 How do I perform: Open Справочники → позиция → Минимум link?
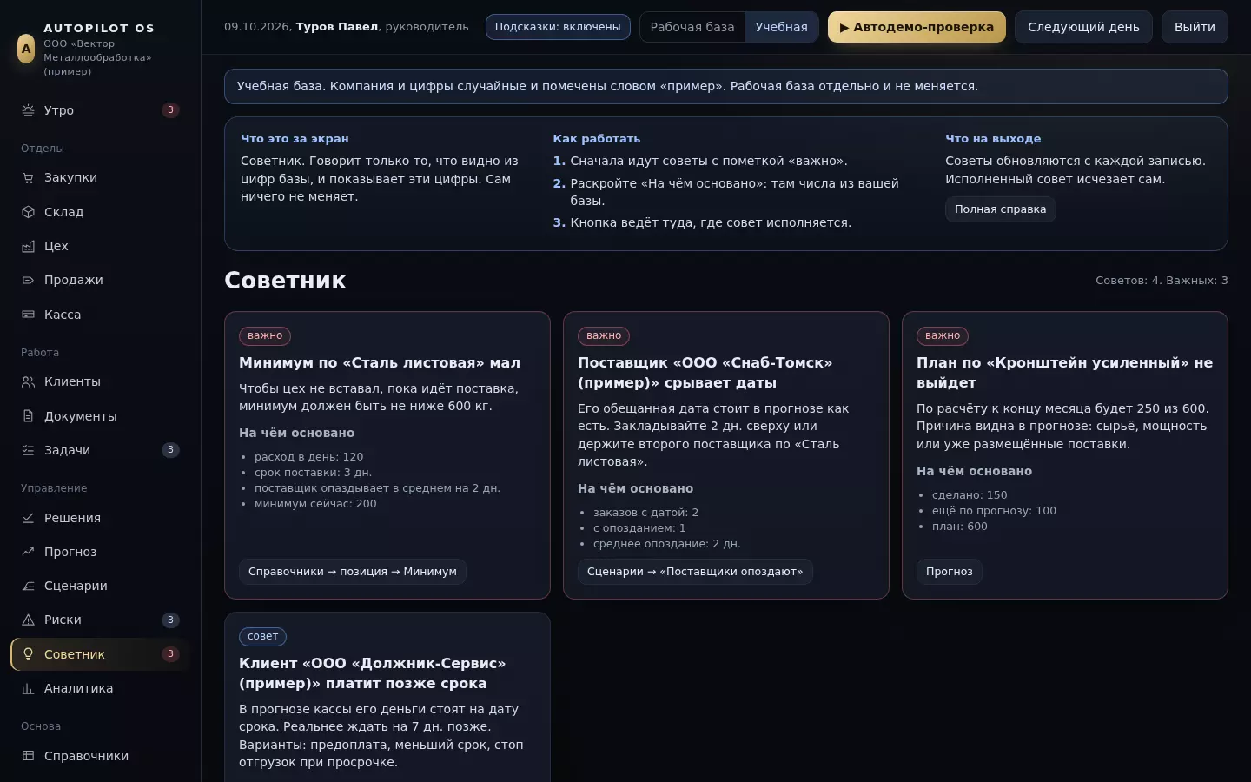coord(353,572)
